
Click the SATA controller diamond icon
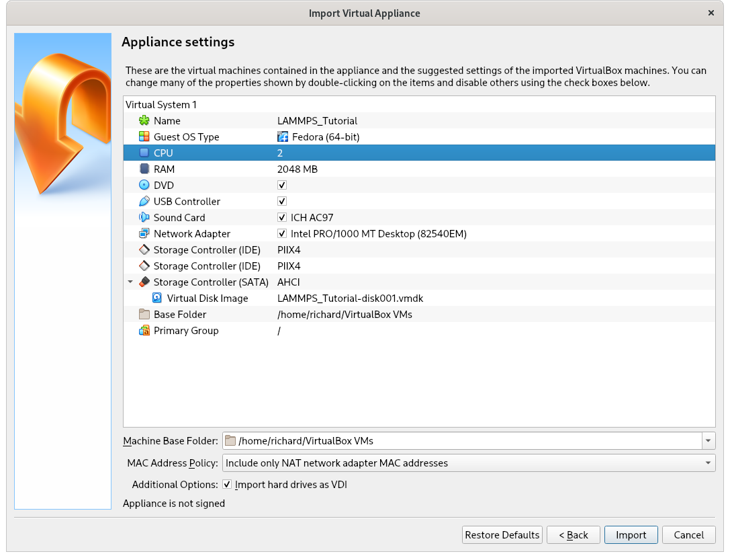[144, 282]
